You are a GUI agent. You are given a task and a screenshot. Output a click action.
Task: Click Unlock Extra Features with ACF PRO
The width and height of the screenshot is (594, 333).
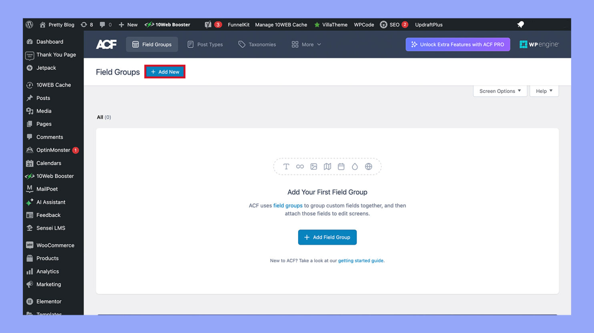(458, 44)
